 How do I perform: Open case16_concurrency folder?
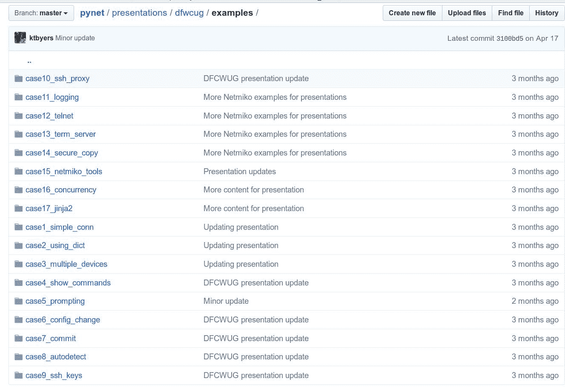[x=61, y=190]
